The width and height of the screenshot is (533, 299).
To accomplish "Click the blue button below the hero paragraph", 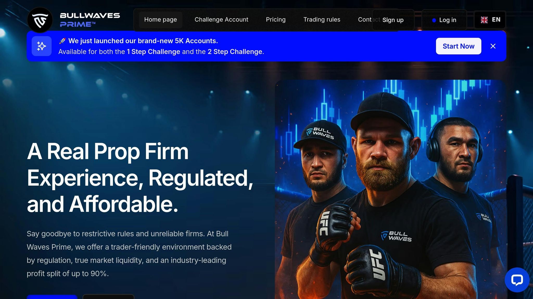I will point(52,297).
